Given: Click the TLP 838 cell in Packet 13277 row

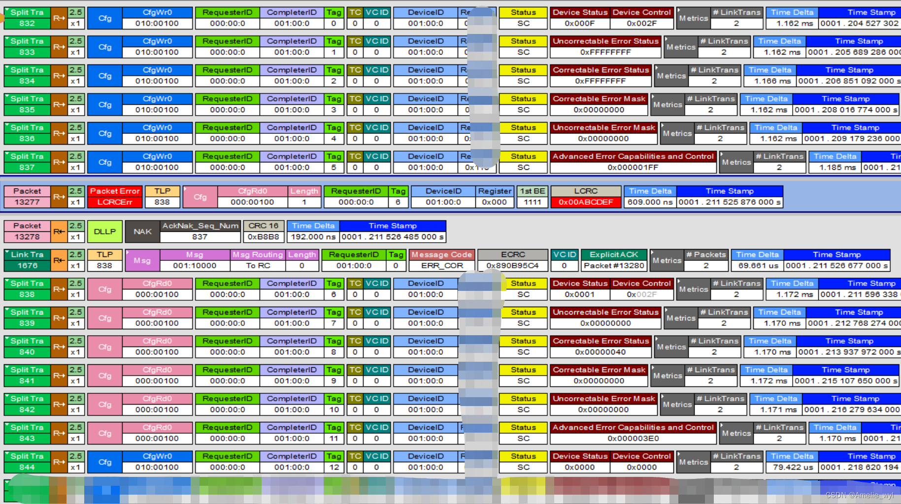Looking at the screenshot, I should click(162, 197).
